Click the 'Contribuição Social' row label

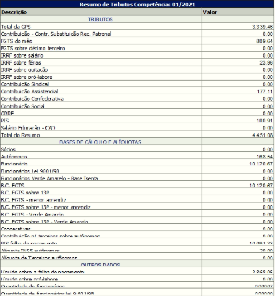click(x=22, y=106)
